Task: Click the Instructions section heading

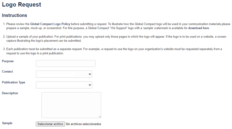Action: [14, 15]
